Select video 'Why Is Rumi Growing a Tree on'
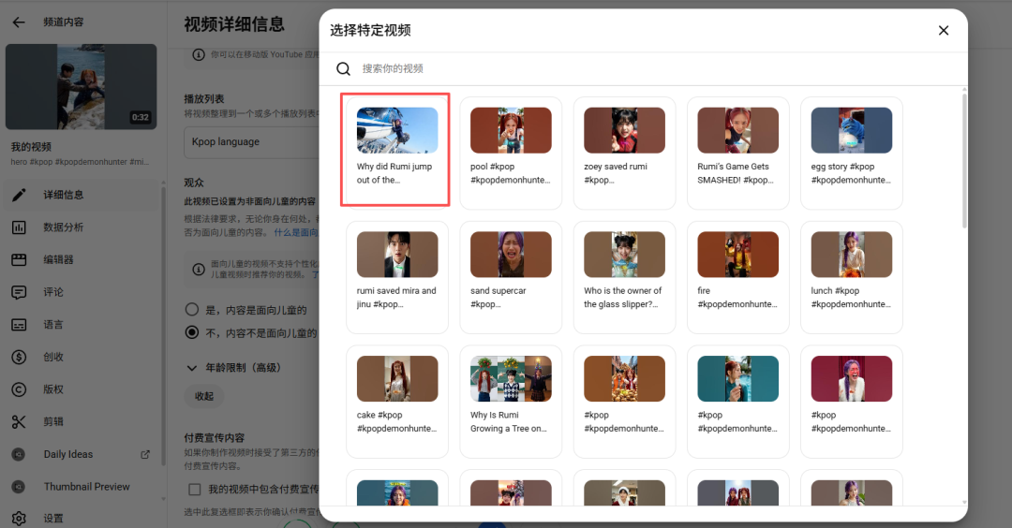Screen dimensions: 1012x528 click(x=511, y=402)
